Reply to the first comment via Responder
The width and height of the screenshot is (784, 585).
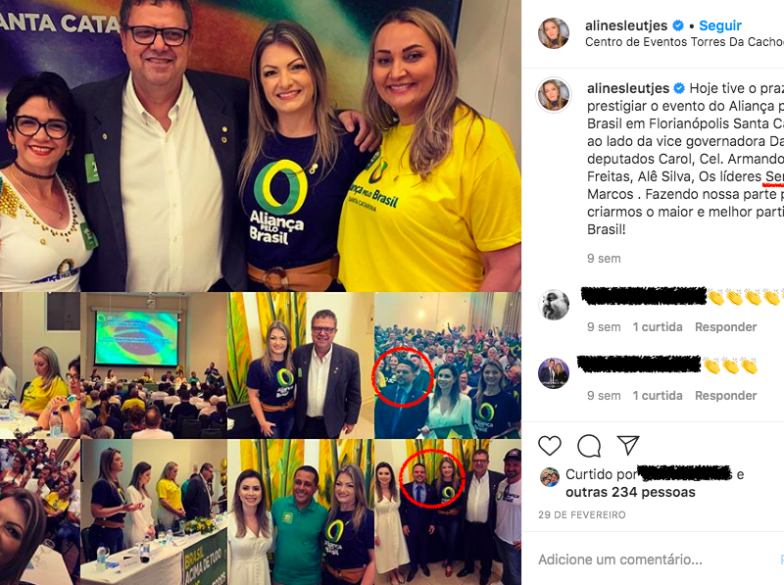pos(725,327)
